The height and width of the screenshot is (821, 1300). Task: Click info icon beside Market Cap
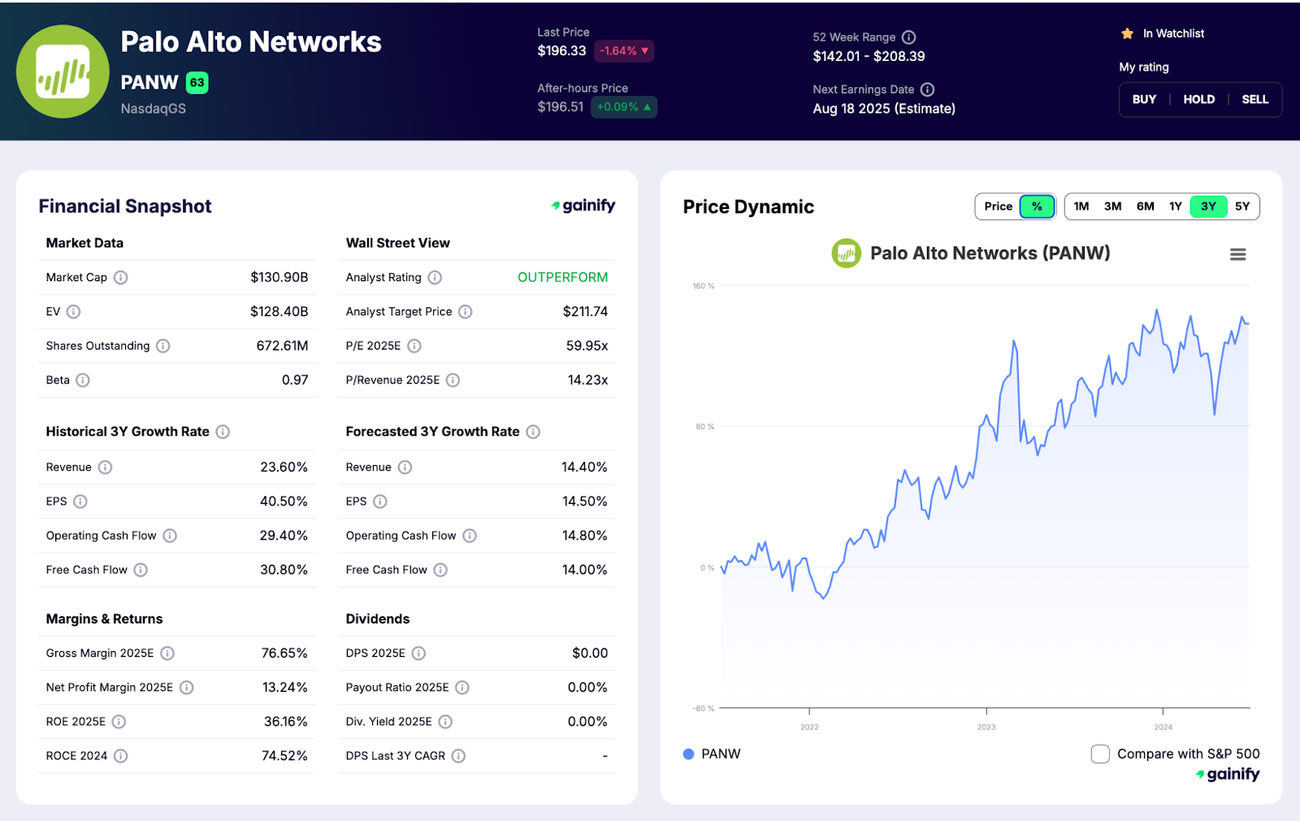(120, 277)
